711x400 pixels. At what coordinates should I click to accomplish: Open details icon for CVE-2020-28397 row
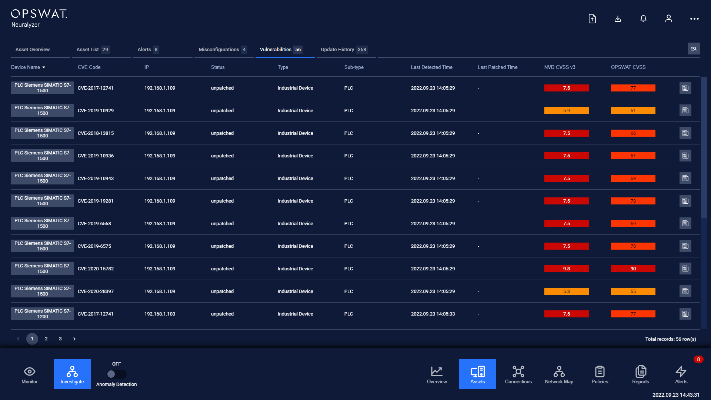click(x=685, y=291)
